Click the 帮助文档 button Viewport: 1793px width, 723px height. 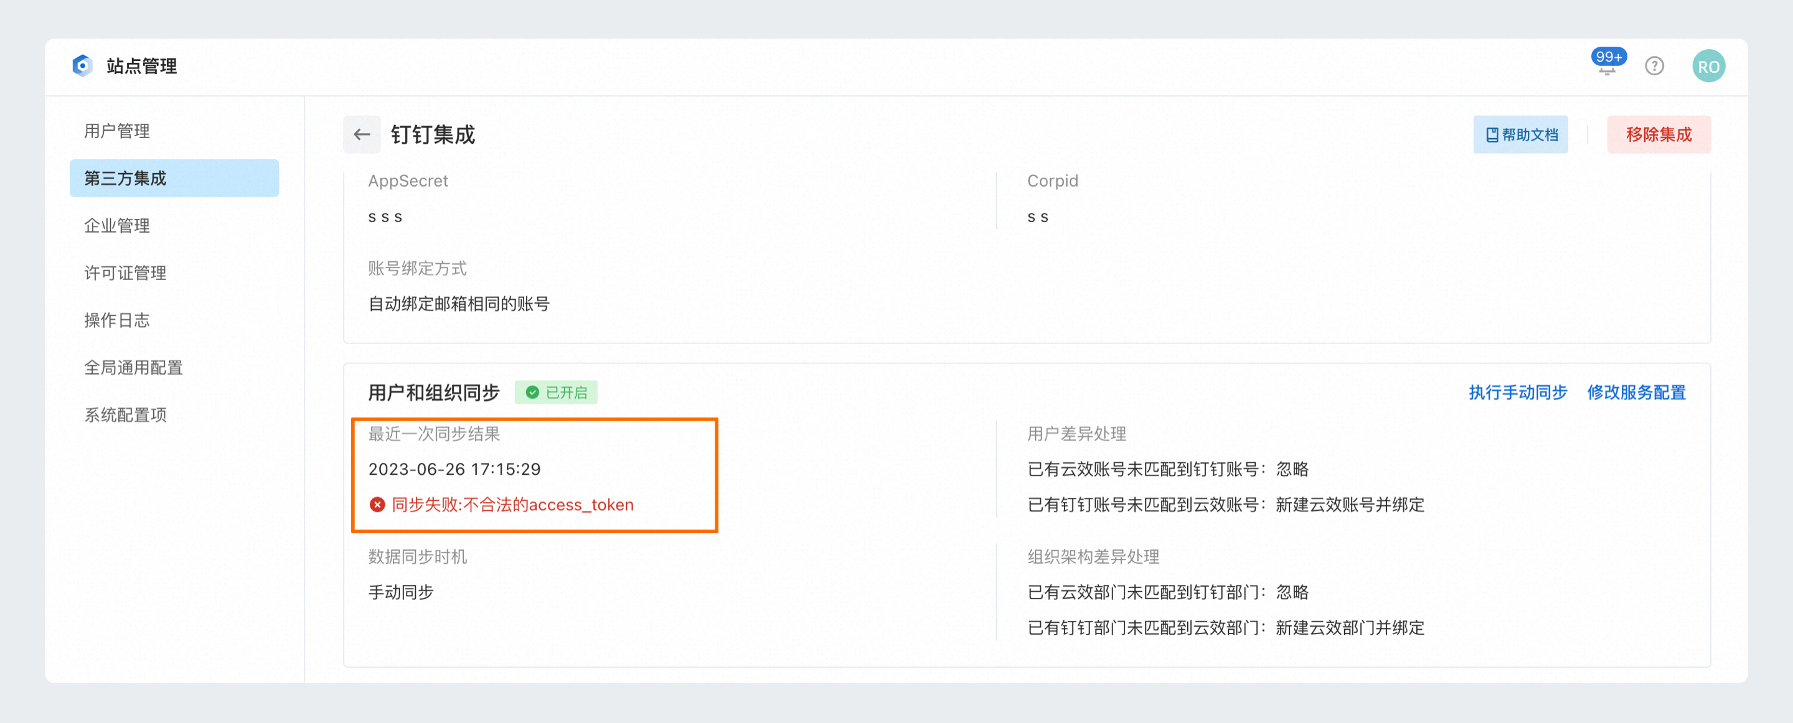coord(1520,134)
